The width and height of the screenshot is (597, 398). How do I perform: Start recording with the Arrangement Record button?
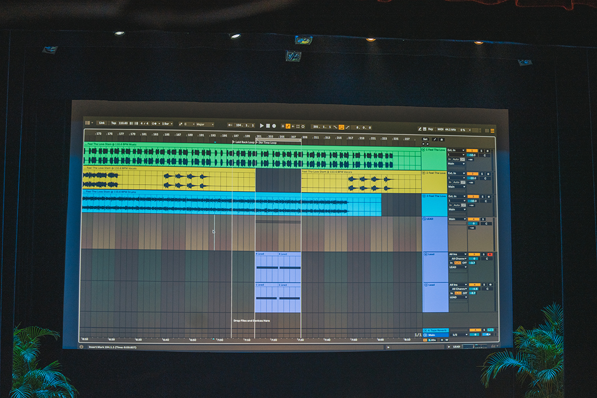(274, 126)
